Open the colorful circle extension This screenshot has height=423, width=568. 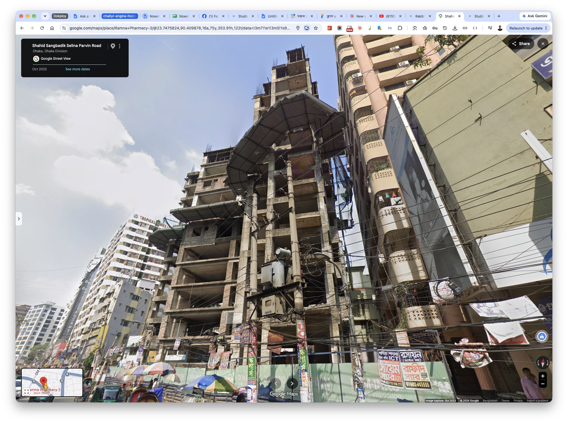(x=340, y=28)
